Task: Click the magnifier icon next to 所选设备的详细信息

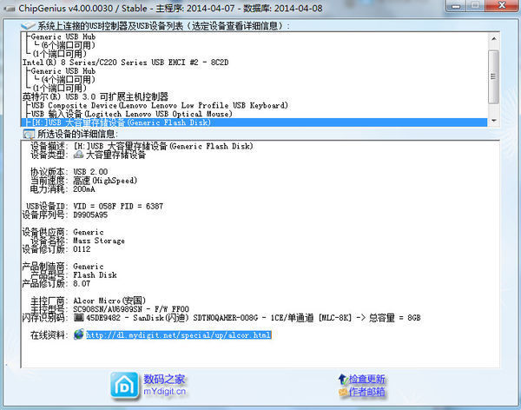Action: coord(29,135)
